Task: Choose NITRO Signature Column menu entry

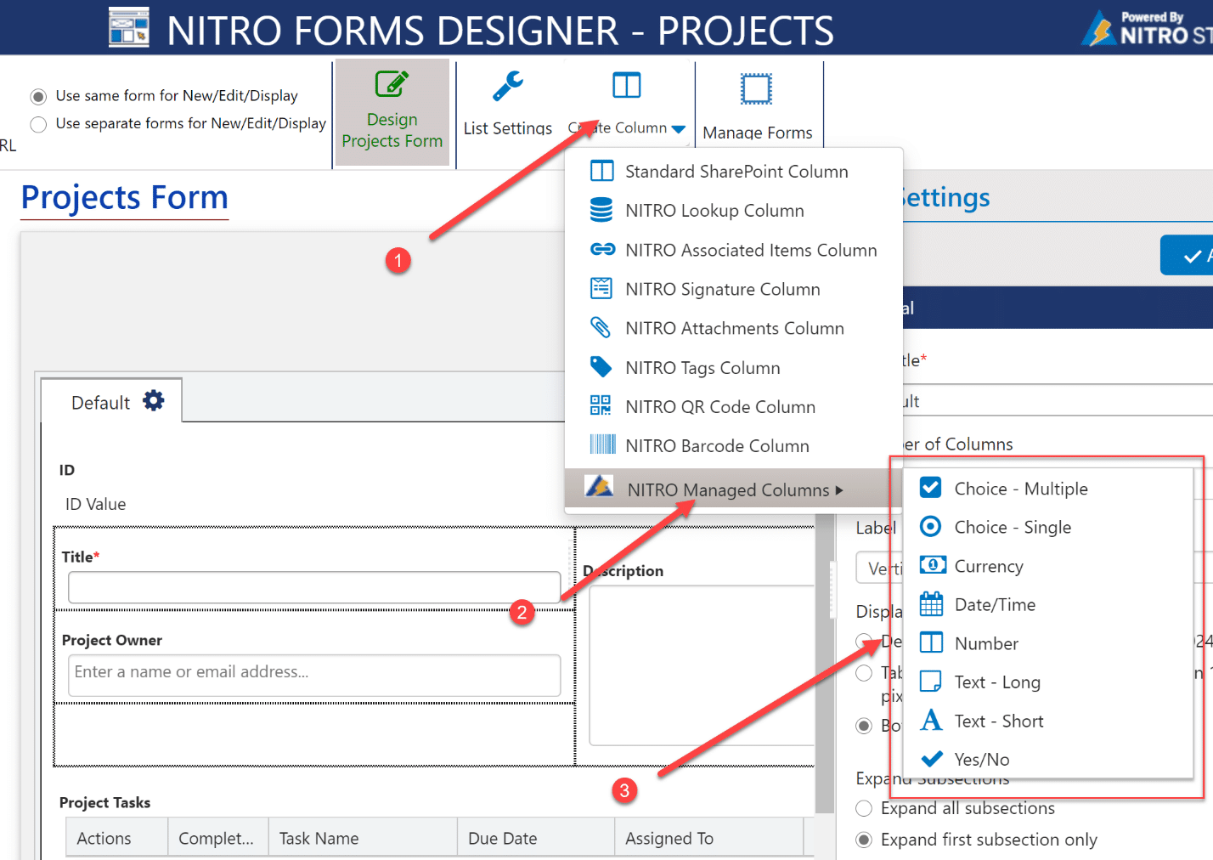Action: pos(734,289)
